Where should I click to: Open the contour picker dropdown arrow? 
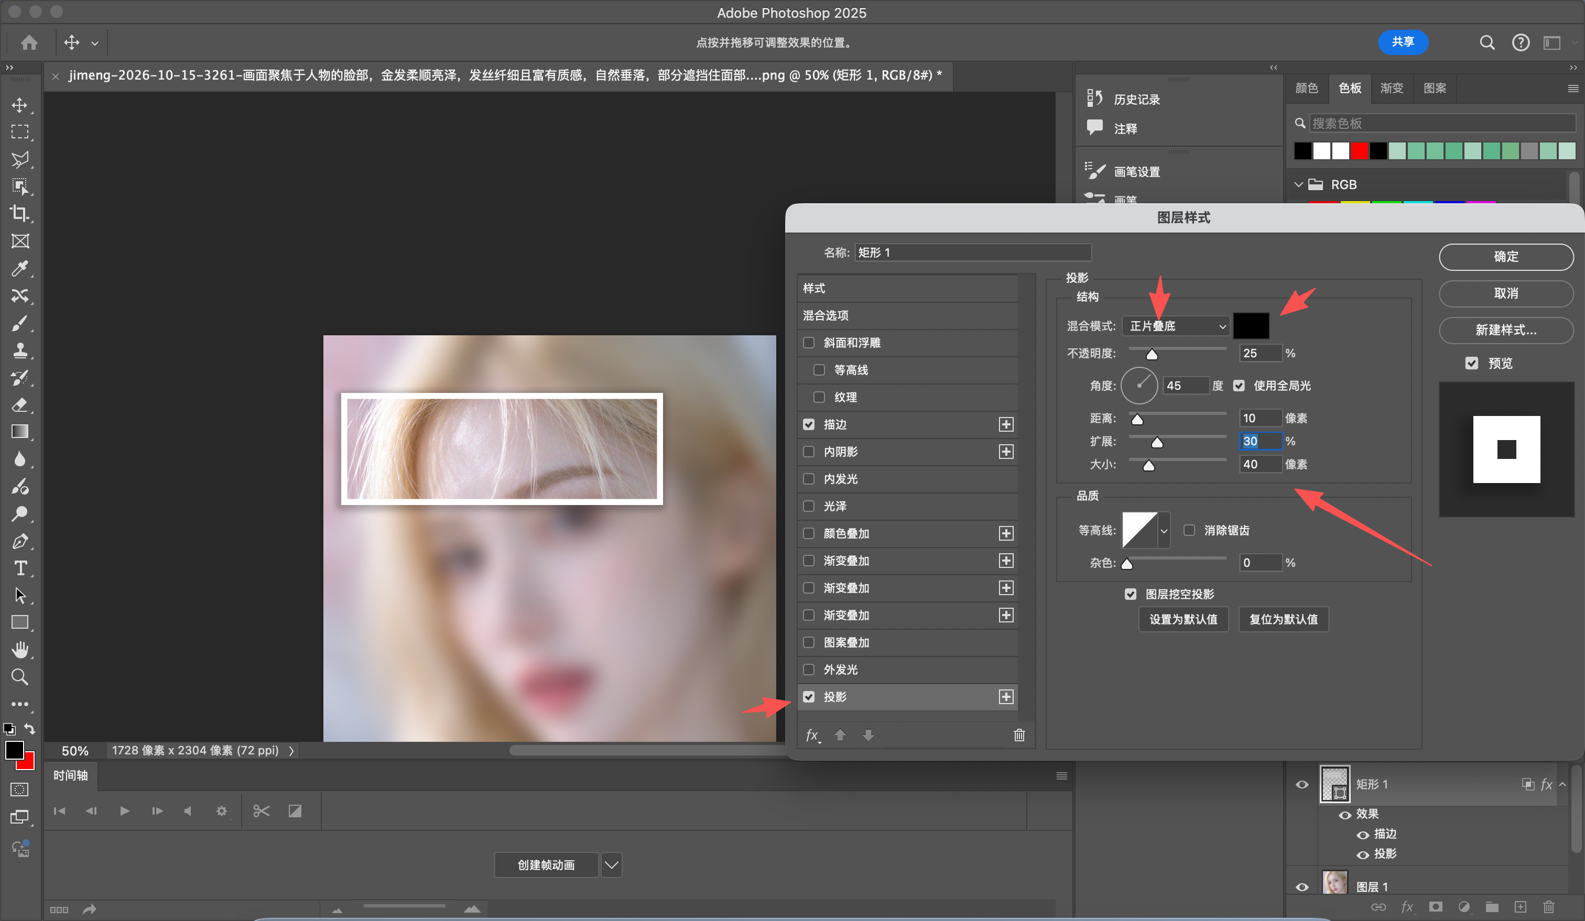1164,531
